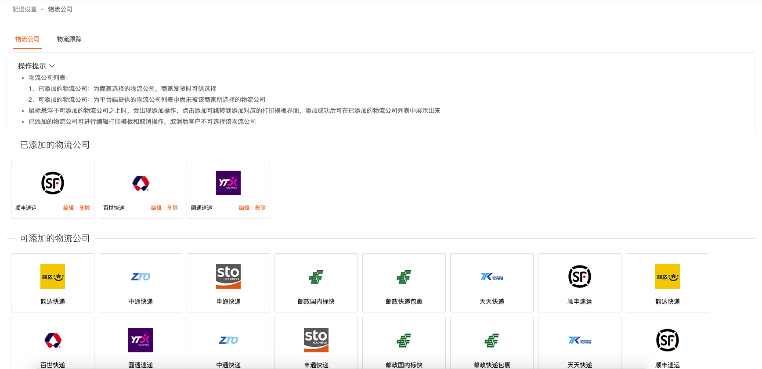762x369 pixels.
Task: Click the SF logo in the first addable row
Action: pos(580,276)
